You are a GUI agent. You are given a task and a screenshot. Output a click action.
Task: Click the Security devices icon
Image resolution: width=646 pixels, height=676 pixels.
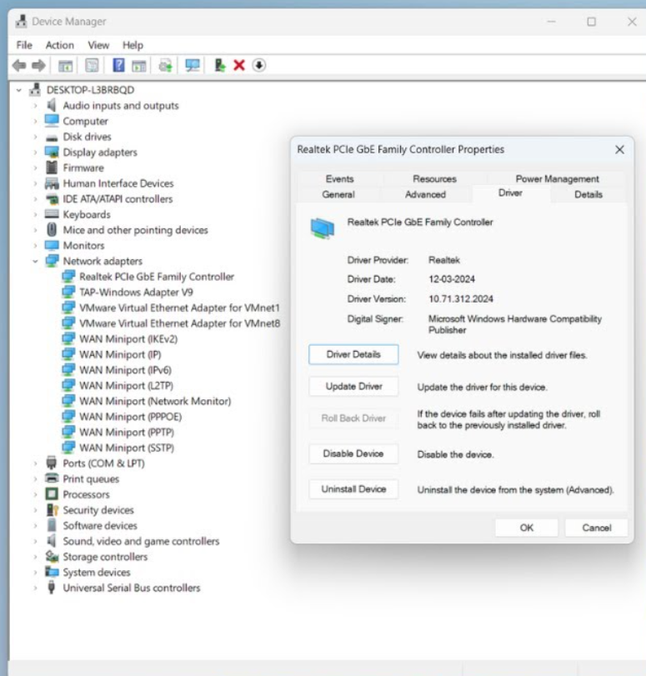(53, 510)
